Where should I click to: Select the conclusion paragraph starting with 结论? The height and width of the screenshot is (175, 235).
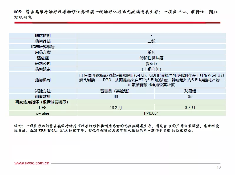[116, 128]
